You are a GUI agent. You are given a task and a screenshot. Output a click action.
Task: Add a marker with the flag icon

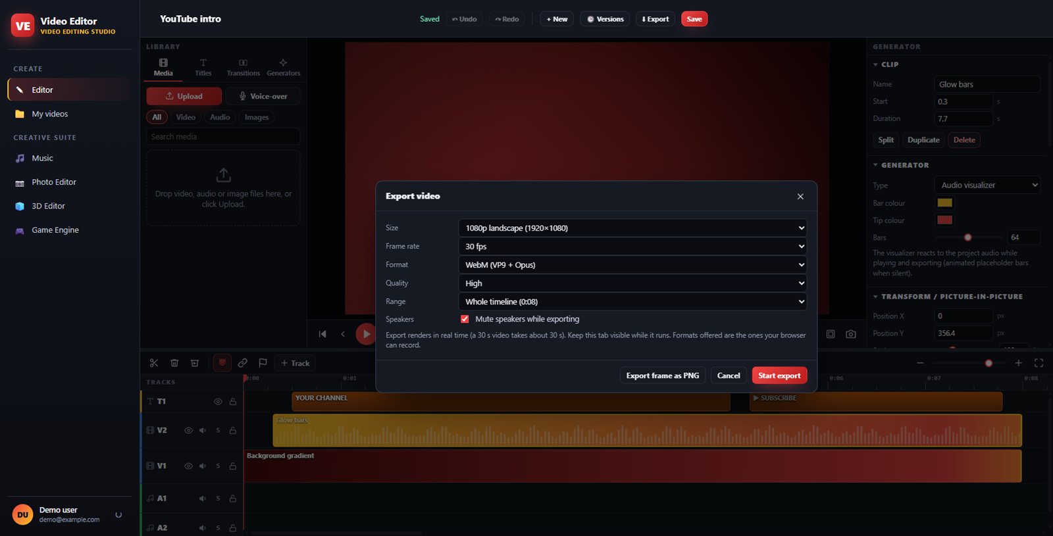263,363
